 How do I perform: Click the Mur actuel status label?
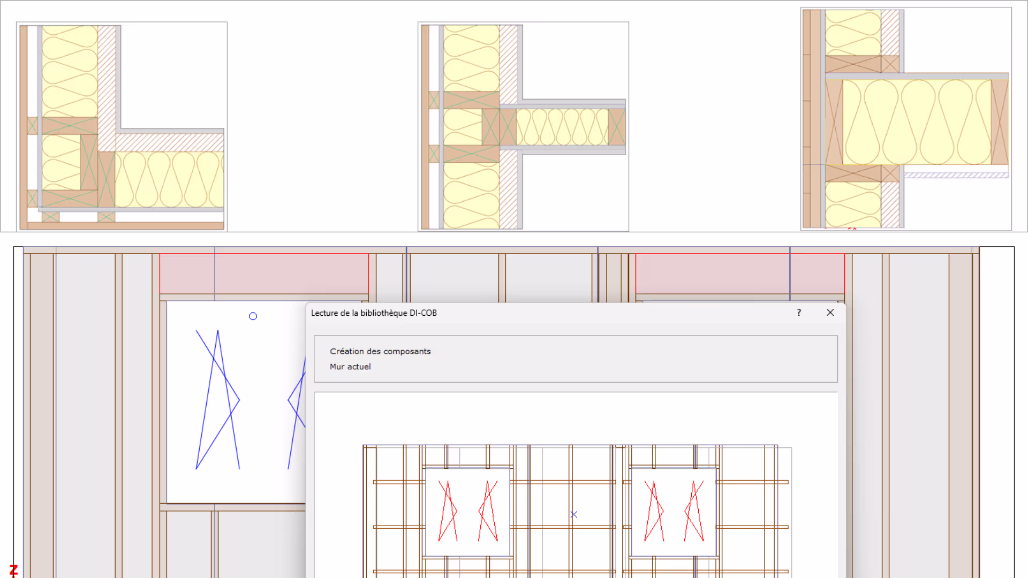350,367
